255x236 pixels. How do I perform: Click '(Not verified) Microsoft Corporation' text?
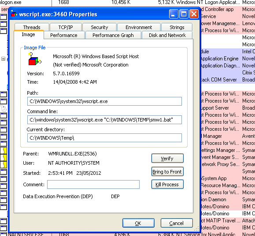point(91,65)
